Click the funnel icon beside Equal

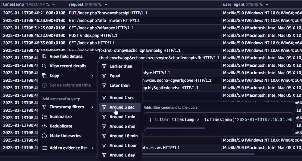pos(104,76)
